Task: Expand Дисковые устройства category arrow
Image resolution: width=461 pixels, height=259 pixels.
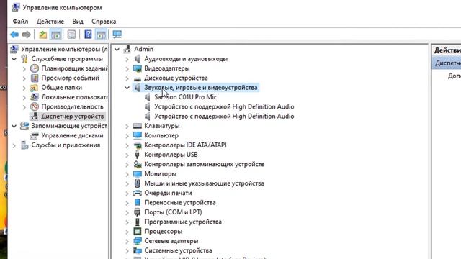Action: pos(127,78)
